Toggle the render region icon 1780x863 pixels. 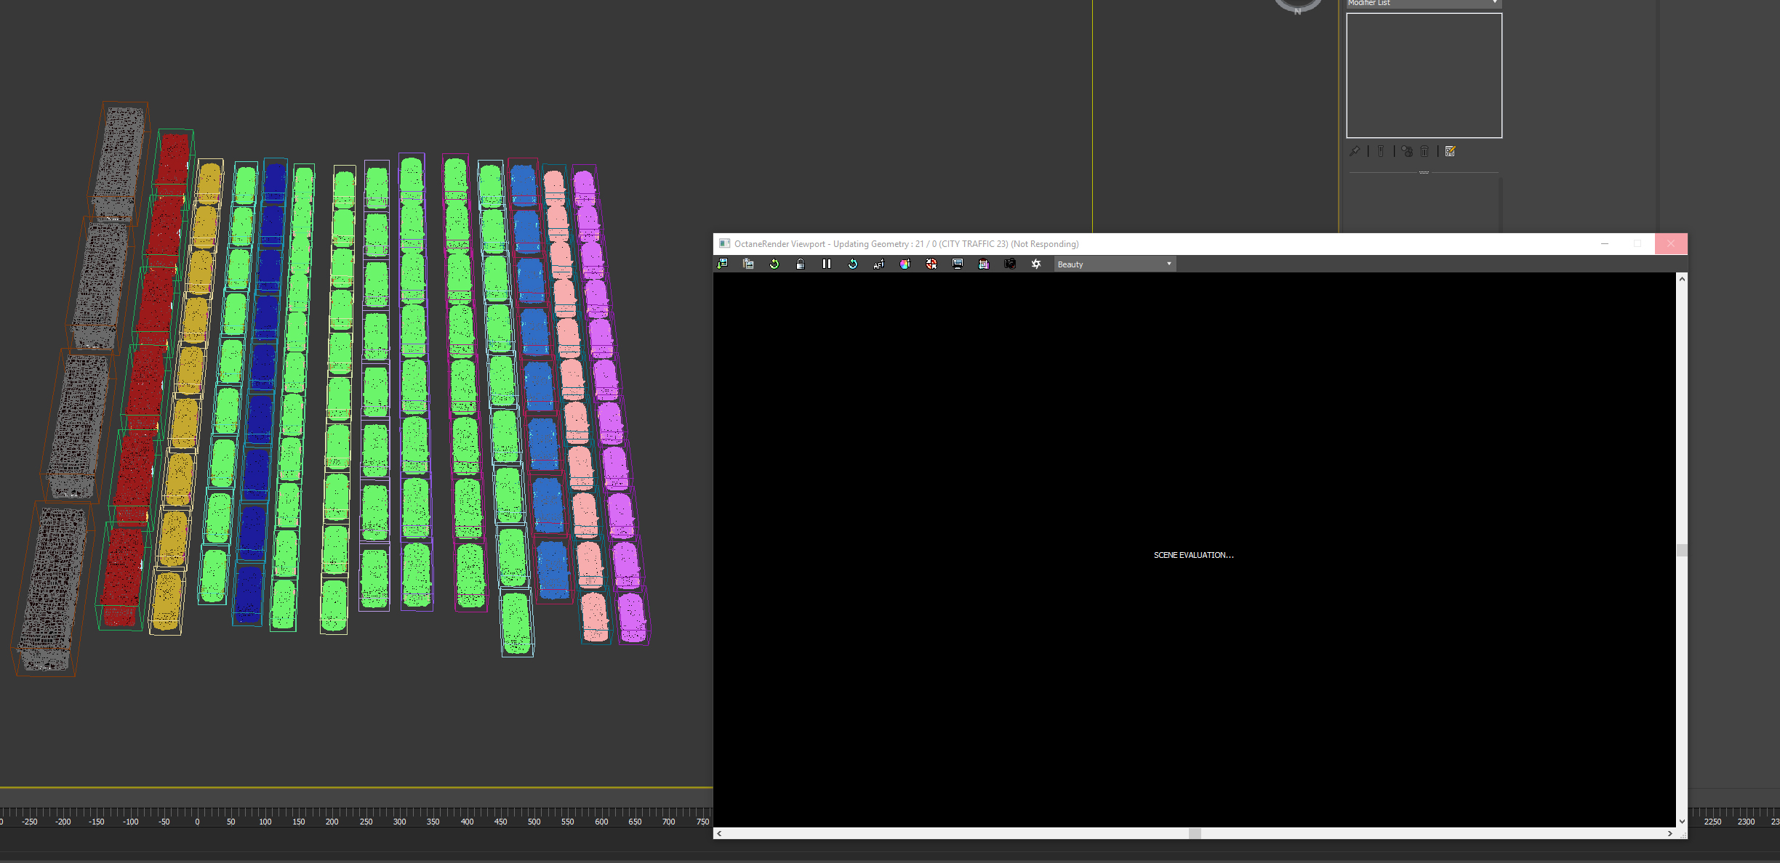coord(984,264)
